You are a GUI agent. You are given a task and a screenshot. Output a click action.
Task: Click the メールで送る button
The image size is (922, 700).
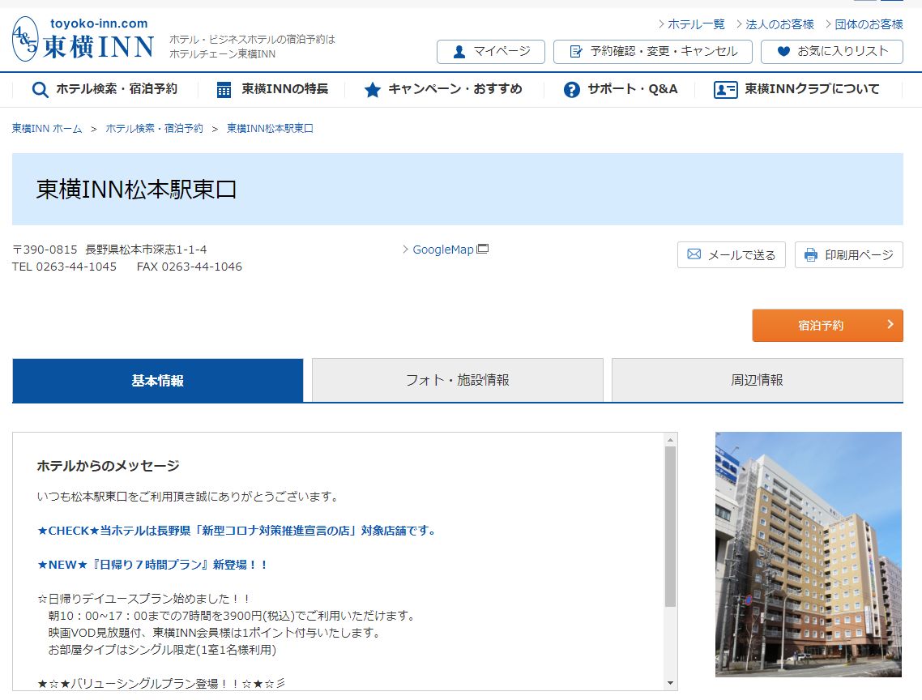(x=732, y=254)
